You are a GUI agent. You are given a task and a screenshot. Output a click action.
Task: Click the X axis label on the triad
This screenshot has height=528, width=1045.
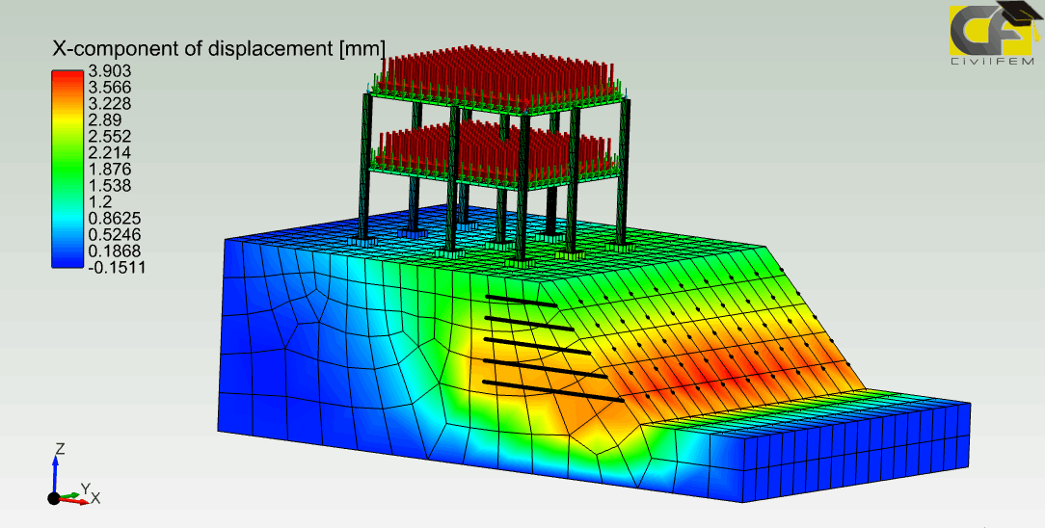pyautogui.click(x=96, y=498)
